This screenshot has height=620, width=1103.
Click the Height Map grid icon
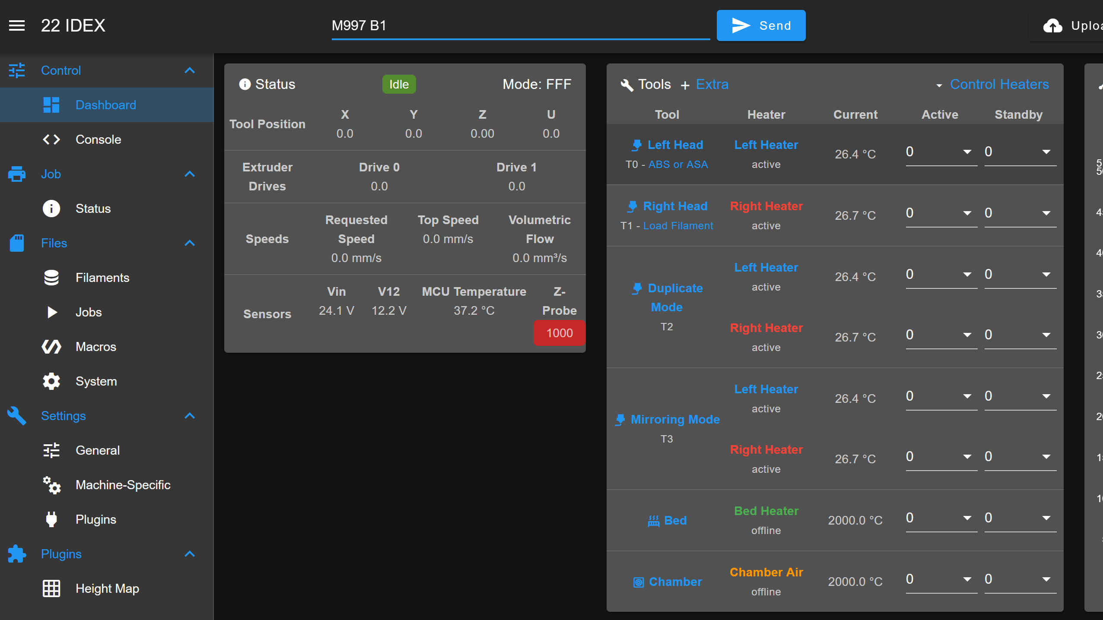pyautogui.click(x=51, y=588)
